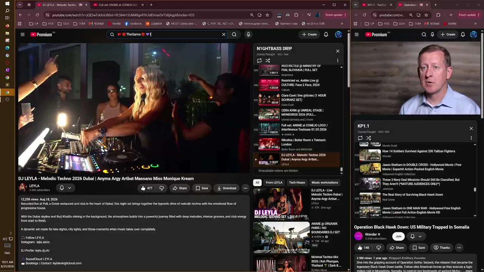Like the Operation Black Hawk Down video
484x272 pixels.
(x=363, y=248)
